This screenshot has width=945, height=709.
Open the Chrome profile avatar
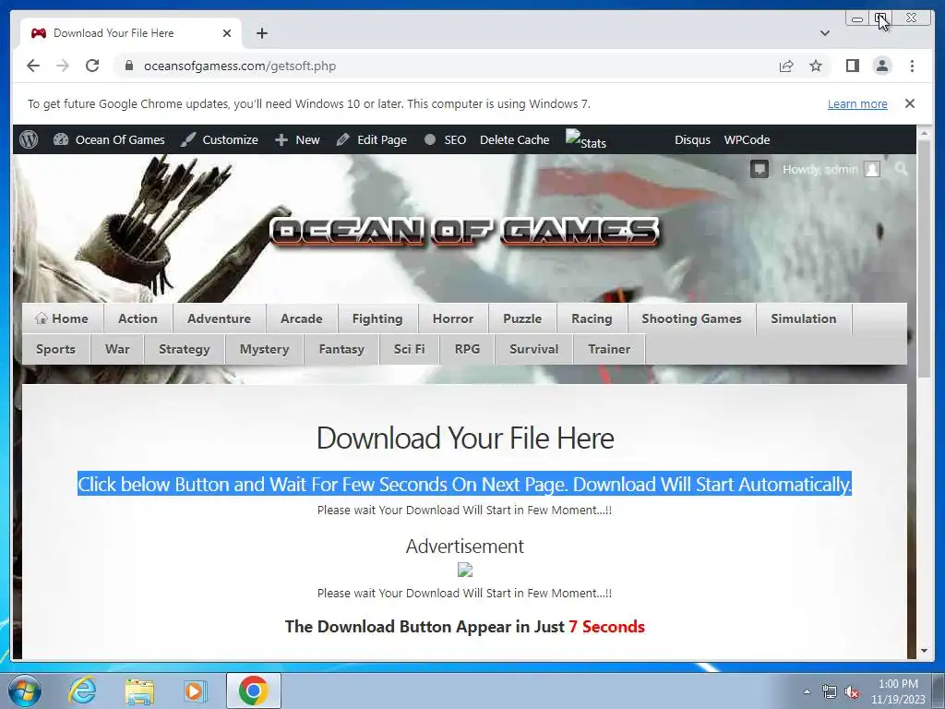(x=881, y=66)
